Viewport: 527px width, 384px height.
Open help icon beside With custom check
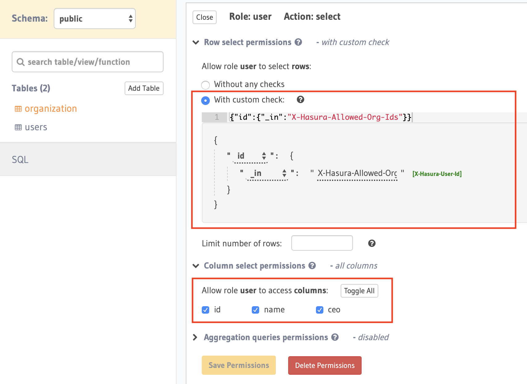pyautogui.click(x=301, y=99)
